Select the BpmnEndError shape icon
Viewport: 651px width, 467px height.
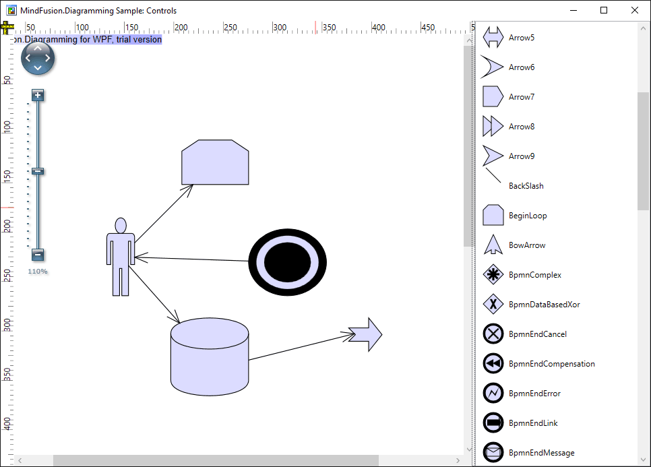[x=493, y=393]
